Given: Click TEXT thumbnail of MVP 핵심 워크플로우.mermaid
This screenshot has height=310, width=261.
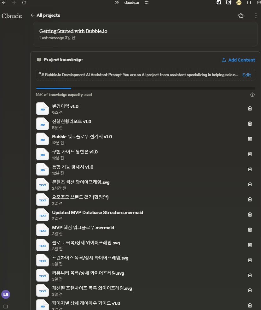Looking at the screenshot, I should (43, 230).
